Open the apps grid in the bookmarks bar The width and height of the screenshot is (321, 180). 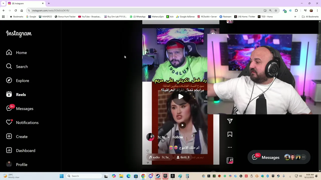click(3, 17)
